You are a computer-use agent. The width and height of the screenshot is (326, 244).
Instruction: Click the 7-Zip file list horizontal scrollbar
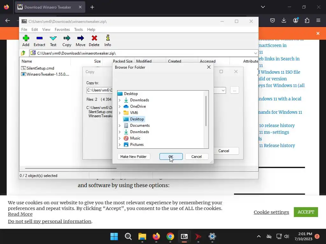click(71, 168)
